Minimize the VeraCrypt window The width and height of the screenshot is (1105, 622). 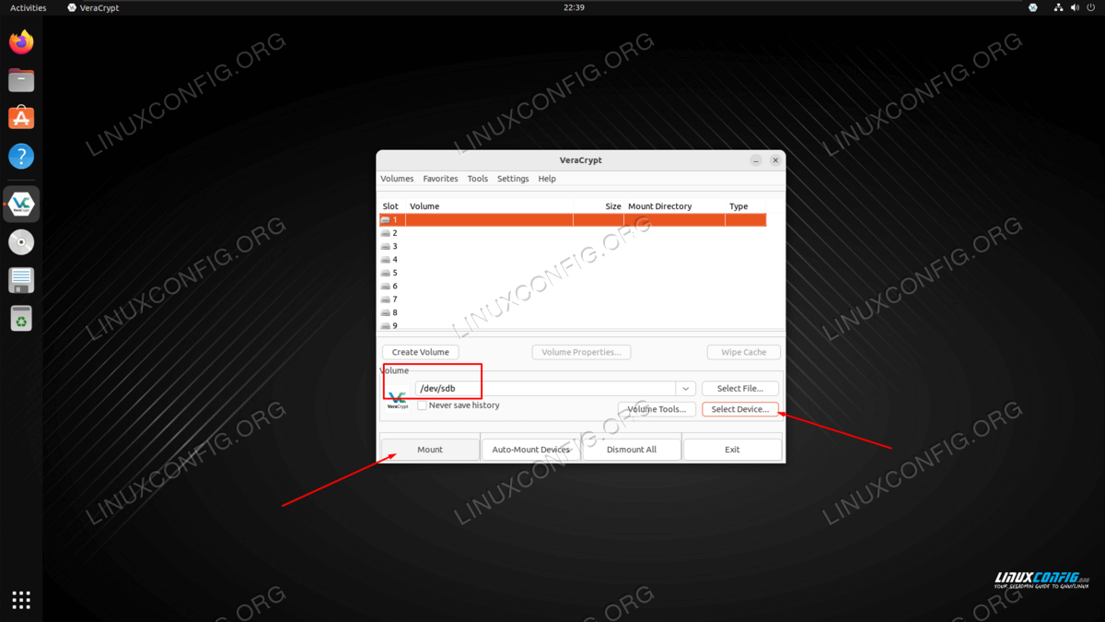(x=756, y=160)
